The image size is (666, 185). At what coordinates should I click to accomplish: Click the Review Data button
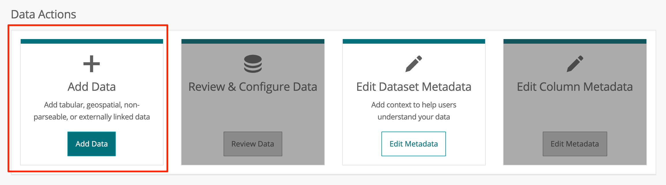pyautogui.click(x=253, y=144)
